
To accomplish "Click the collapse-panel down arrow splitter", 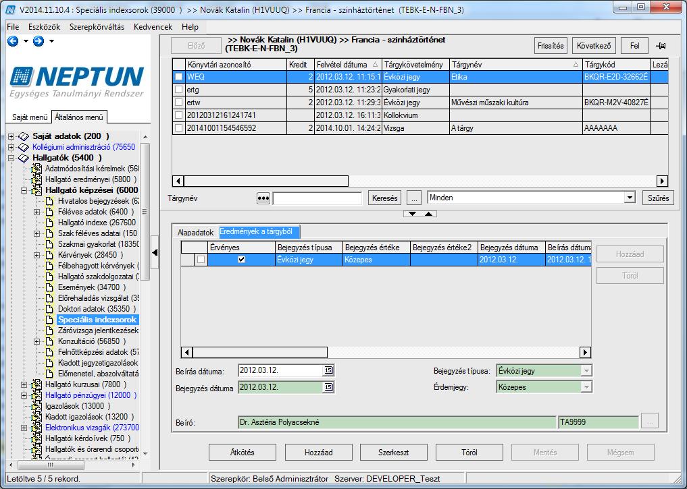I will point(412,214).
